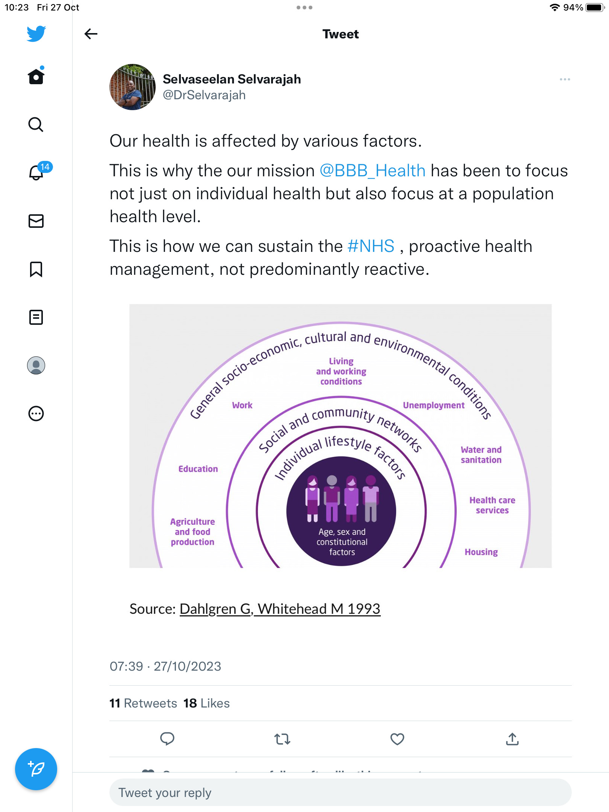Reply using the speech bubble icon
This screenshot has width=609, height=812.
click(167, 739)
